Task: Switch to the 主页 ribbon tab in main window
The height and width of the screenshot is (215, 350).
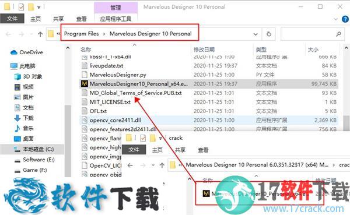Action: [36, 19]
